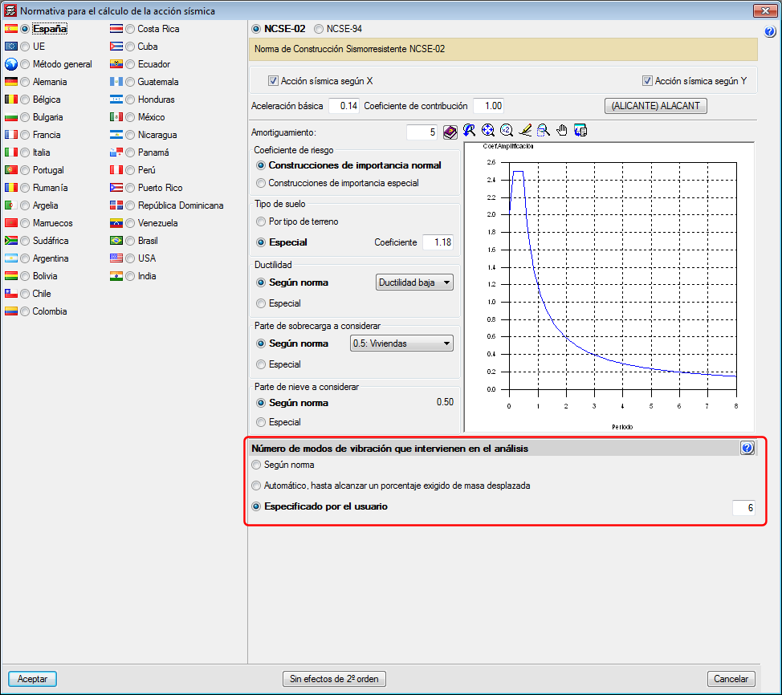Toggle Acción sísmica según X checkbox
The width and height of the screenshot is (782, 695).
coord(273,81)
